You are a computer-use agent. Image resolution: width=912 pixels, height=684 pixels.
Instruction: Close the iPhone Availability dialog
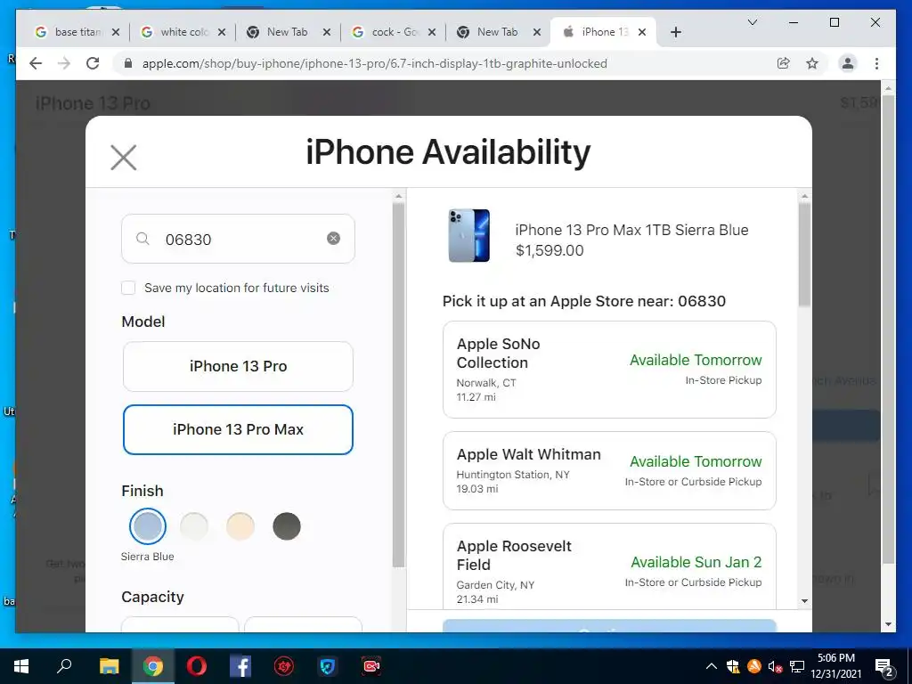coord(123,157)
